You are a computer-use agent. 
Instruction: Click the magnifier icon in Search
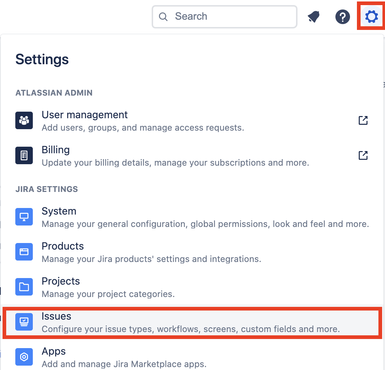[x=163, y=16]
